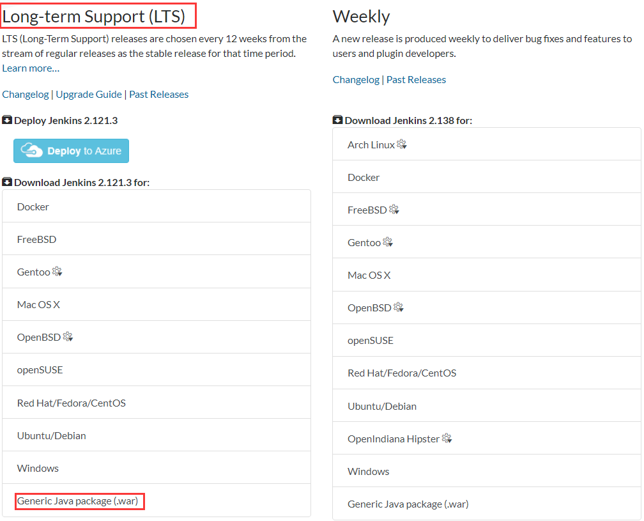Download Weekly Generic Java package (.war)
Image resolution: width=644 pixels, height=521 pixels.
coord(487,504)
